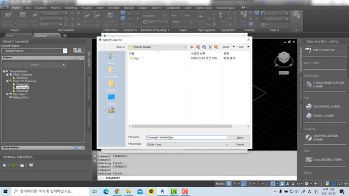The height and width of the screenshot is (196, 349).
Task: Click the Search the Web icon
Action: [x=204, y=47]
